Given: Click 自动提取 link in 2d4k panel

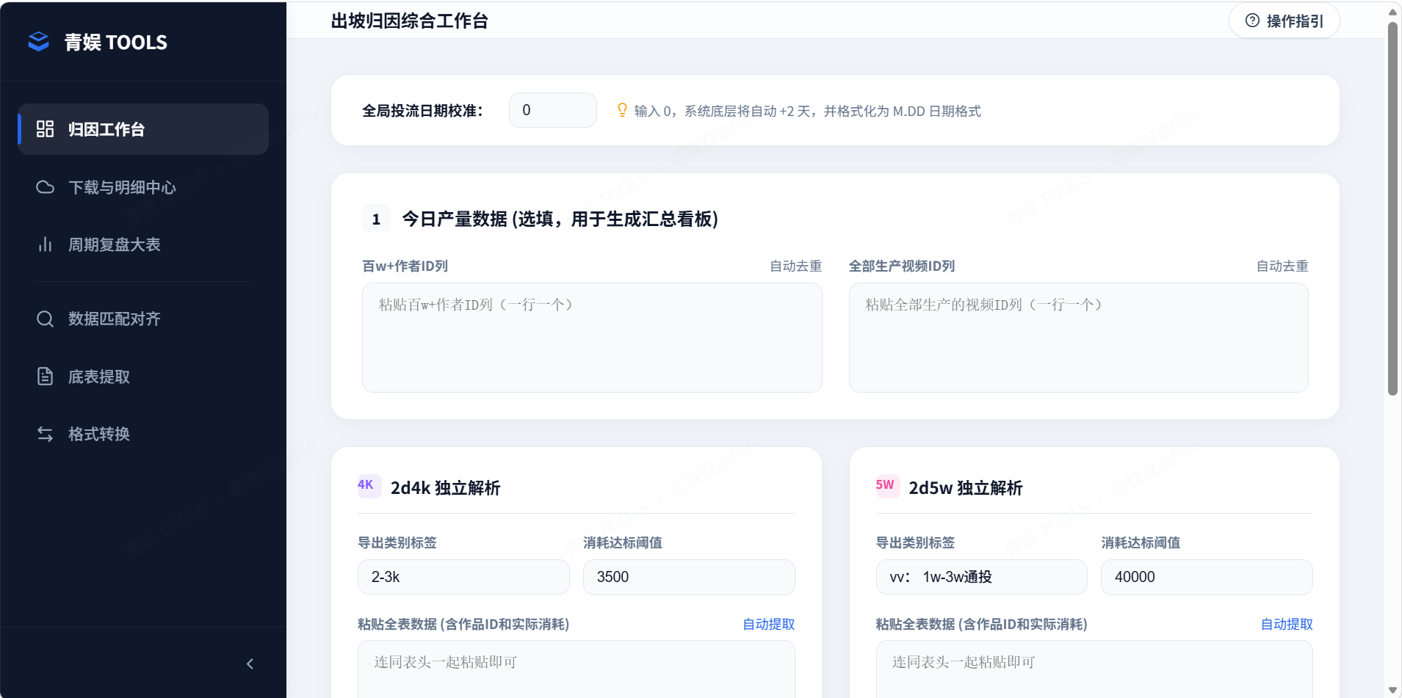Looking at the screenshot, I should 768,624.
